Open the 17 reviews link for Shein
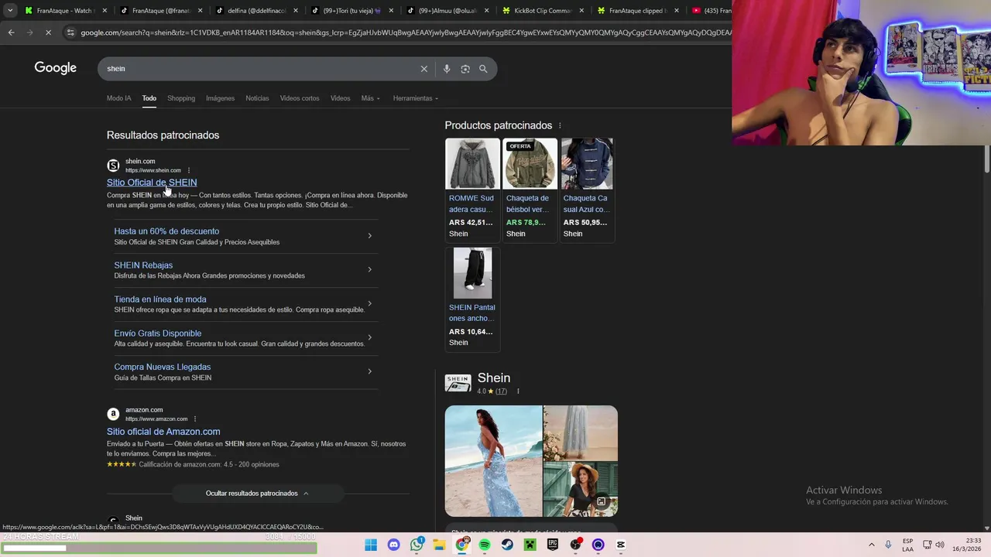This screenshot has width=991, height=557. (x=501, y=391)
